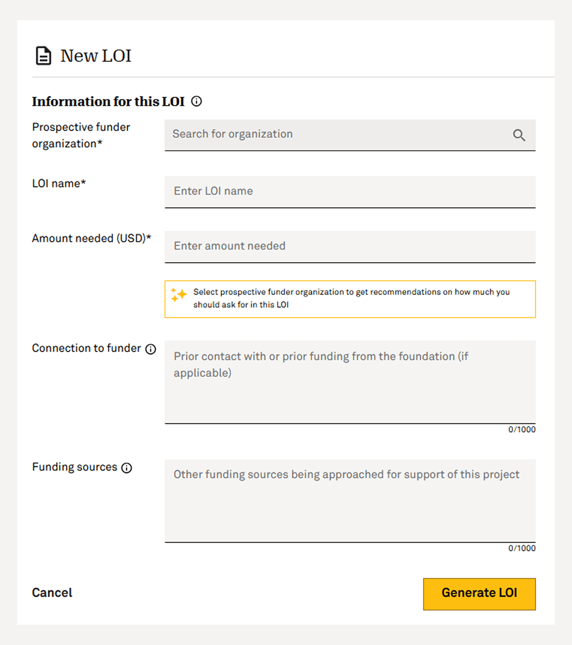
Task: Click the Connection to funder label text
Action: (86, 348)
